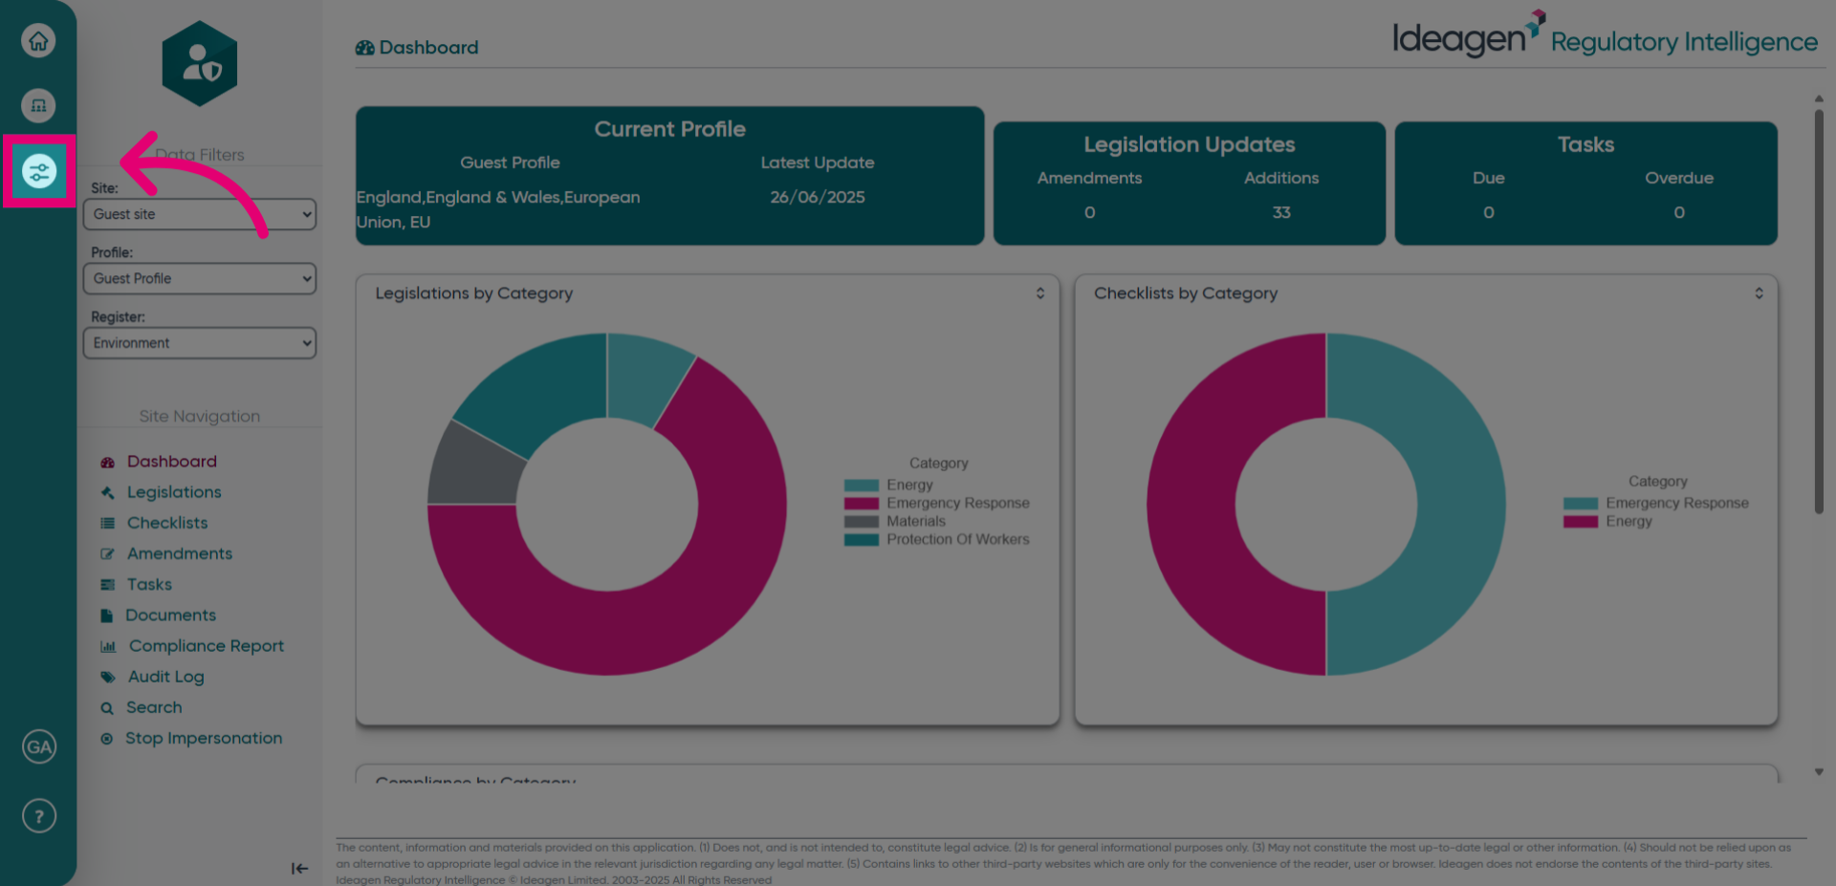
Task: Click the Legislations gavel icon
Action: 107,493
